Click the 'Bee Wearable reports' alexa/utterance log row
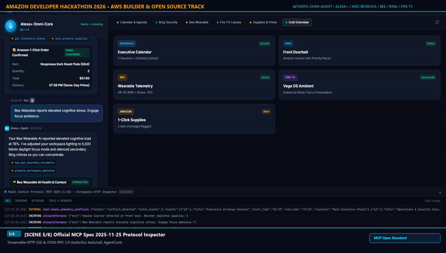Viewport: 446px width, 253px height. coord(222,222)
